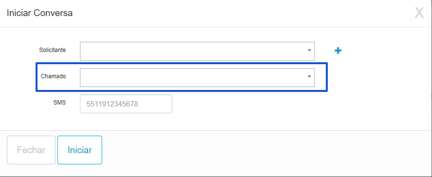432x177 pixels.
Task: Expand the Chamado dropdown arrow
Action: pos(309,76)
